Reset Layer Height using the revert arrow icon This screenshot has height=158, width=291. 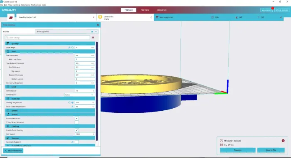click(x=72, y=48)
